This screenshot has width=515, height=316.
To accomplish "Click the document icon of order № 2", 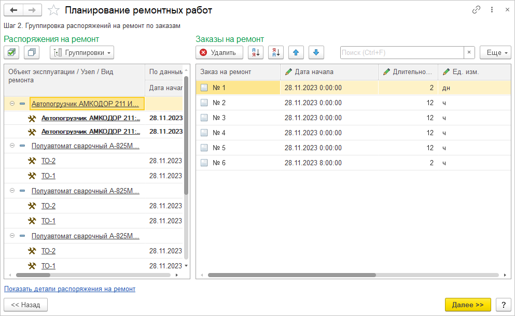I will coord(204,103).
